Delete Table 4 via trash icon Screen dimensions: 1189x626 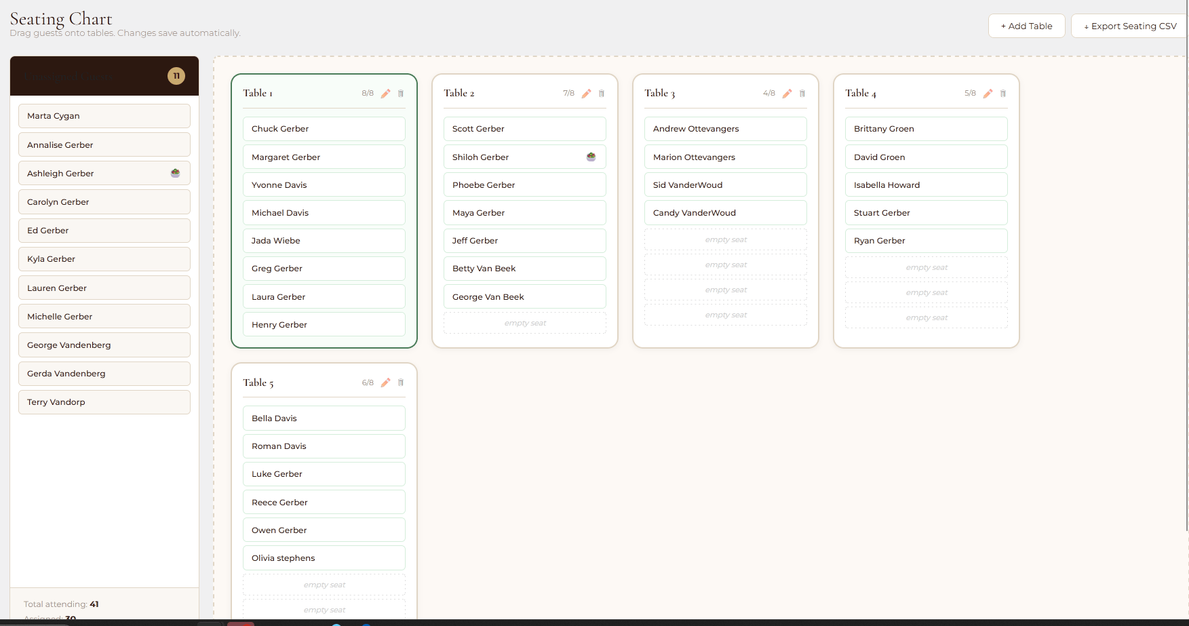click(1003, 94)
